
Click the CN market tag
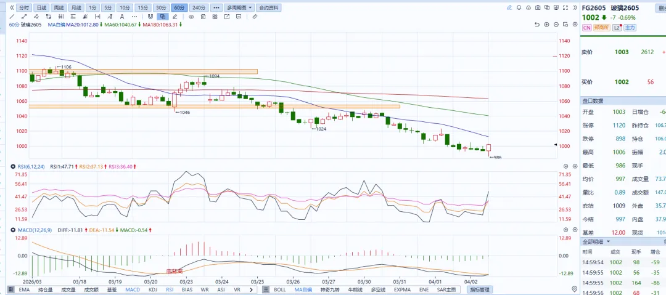pyautogui.click(x=587, y=27)
